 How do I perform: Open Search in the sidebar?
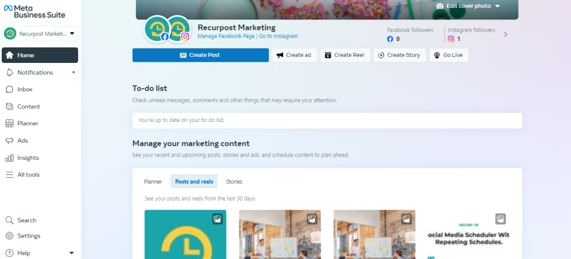[40, 220]
